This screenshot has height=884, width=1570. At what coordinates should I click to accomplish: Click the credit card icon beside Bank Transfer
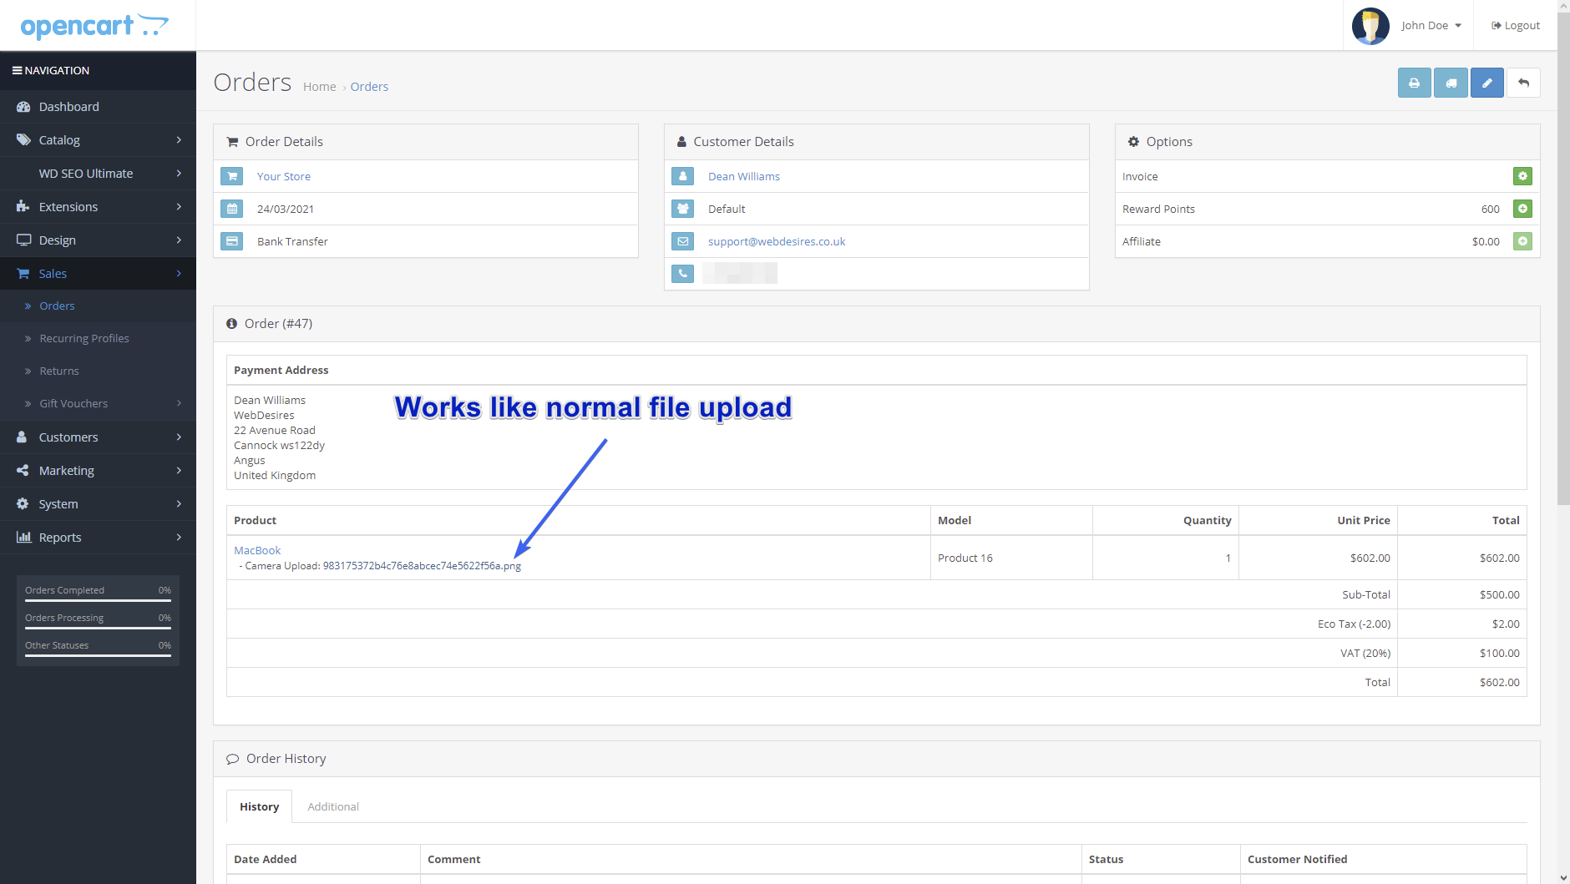pos(232,241)
